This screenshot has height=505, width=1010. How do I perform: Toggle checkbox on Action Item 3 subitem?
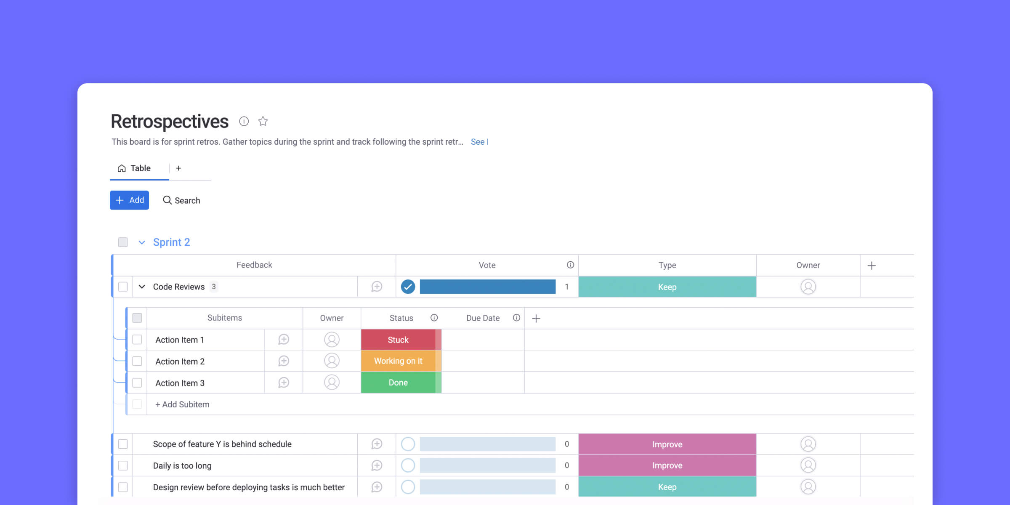pyautogui.click(x=137, y=383)
